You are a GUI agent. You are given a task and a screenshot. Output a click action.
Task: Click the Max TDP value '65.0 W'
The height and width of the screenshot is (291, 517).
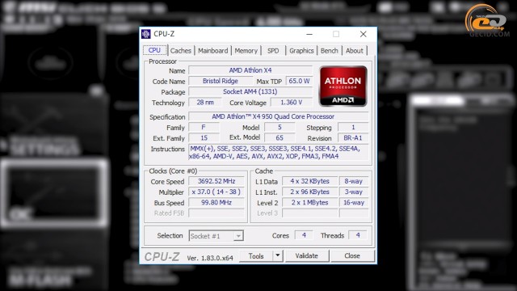click(299, 81)
